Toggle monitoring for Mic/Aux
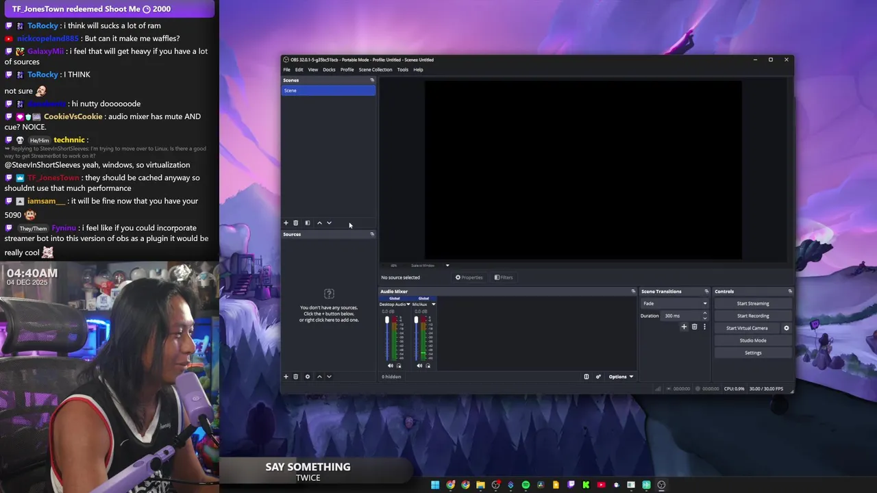The image size is (877, 493). coord(428,366)
